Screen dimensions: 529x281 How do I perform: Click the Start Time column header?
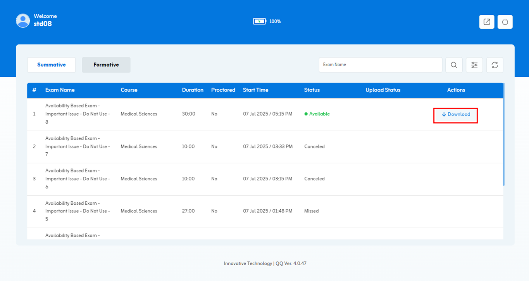click(256, 90)
